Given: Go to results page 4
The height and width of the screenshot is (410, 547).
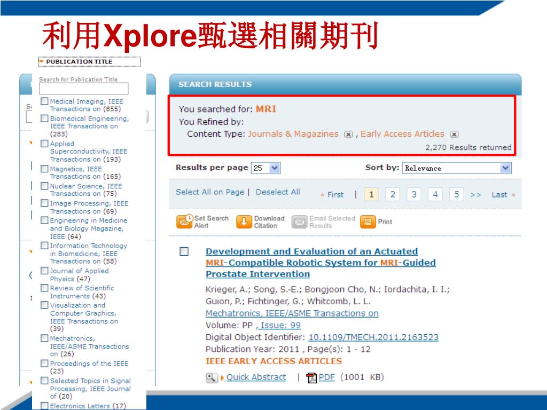Looking at the screenshot, I should (435, 194).
